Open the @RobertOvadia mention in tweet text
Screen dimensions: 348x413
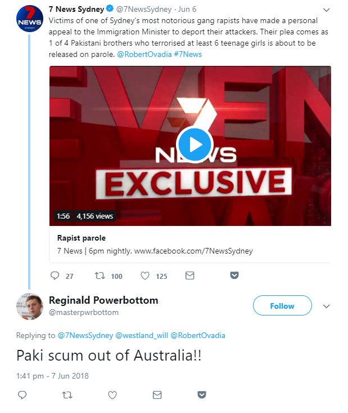click(141, 54)
